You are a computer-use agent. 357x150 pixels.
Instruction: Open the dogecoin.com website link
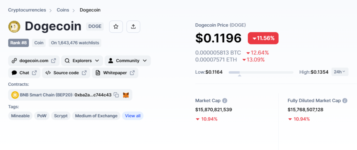(x=34, y=61)
